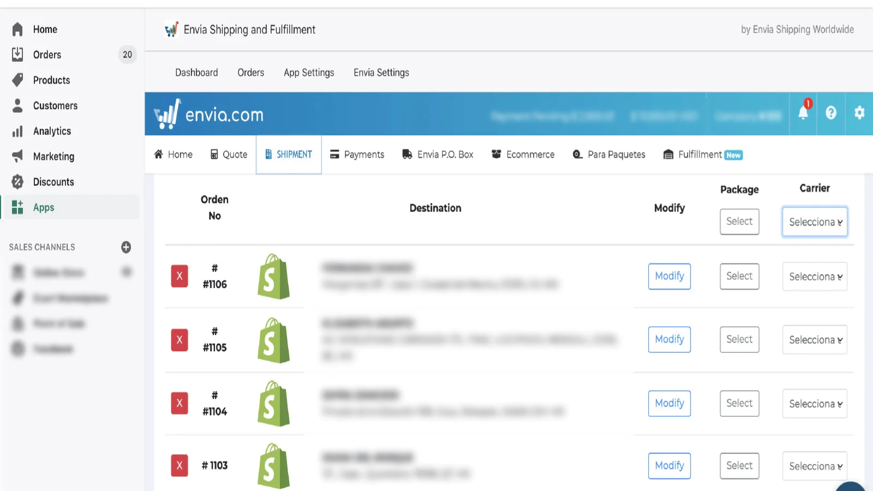The height and width of the screenshot is (491, 873).
Task: Select a package for order #1104
Action: [x=739, y=403]
